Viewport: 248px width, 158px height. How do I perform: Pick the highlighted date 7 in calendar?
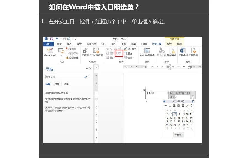(175, 114)
